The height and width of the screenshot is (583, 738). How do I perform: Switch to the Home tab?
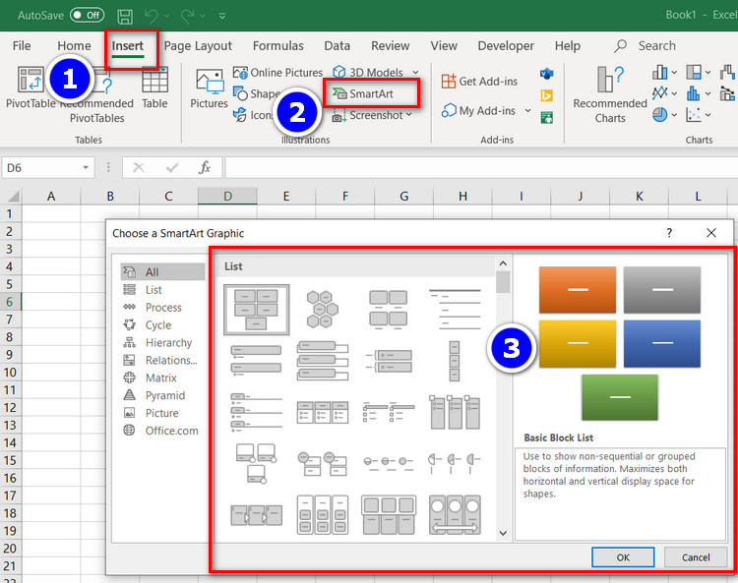(74, 45)
